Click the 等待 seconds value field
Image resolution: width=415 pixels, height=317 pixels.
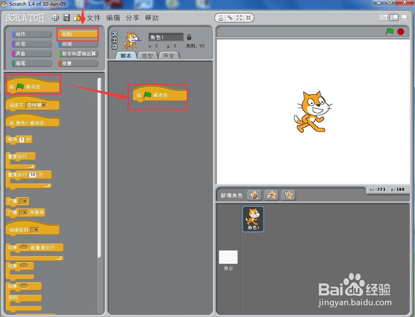pyautogui.click(x=22, y=140)
